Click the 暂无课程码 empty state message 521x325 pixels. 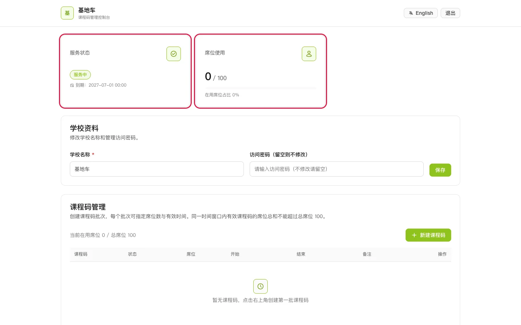tap(260, 300)
